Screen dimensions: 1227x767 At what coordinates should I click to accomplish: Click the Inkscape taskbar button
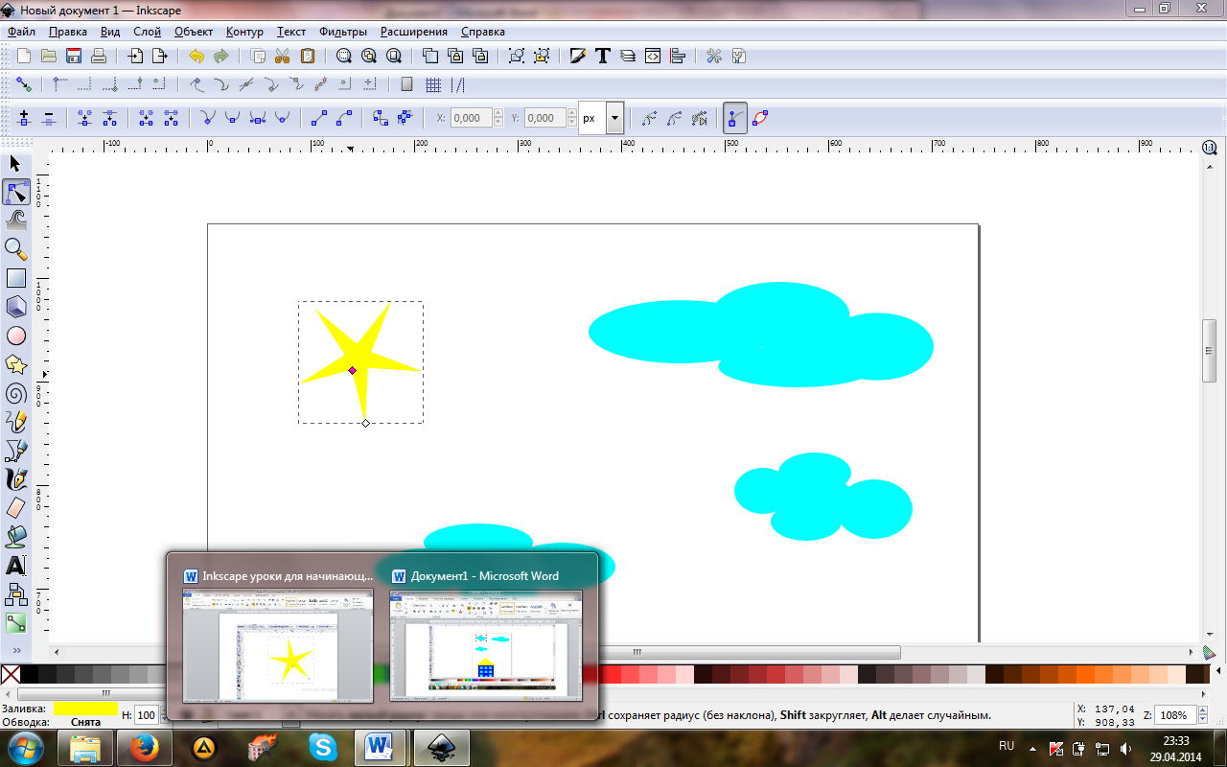point(442,747)
